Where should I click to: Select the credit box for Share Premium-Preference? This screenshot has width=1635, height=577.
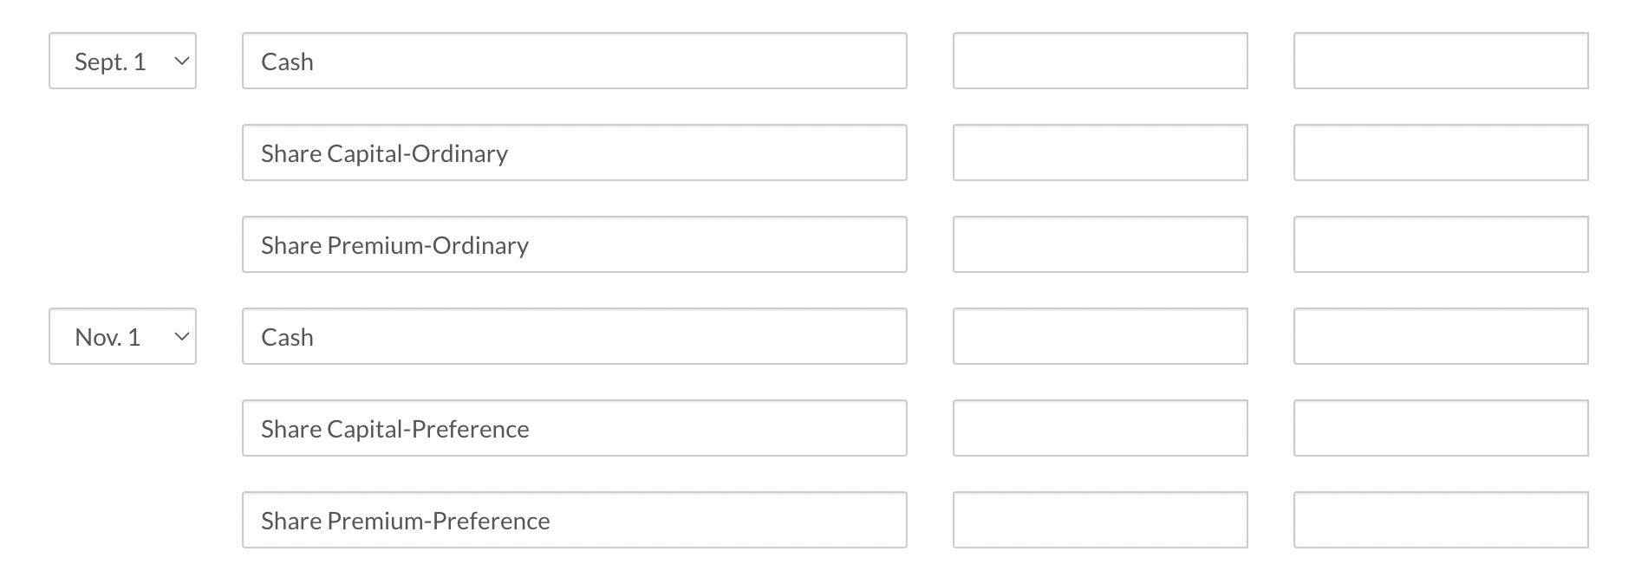[1441, 520]
